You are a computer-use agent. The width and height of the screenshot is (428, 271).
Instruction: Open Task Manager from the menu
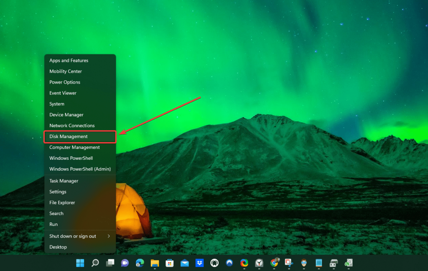tap(64, 181)
